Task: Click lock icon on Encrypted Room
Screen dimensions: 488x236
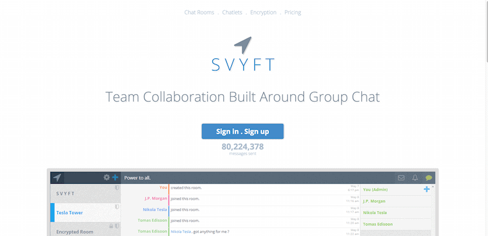Action: 111,226
